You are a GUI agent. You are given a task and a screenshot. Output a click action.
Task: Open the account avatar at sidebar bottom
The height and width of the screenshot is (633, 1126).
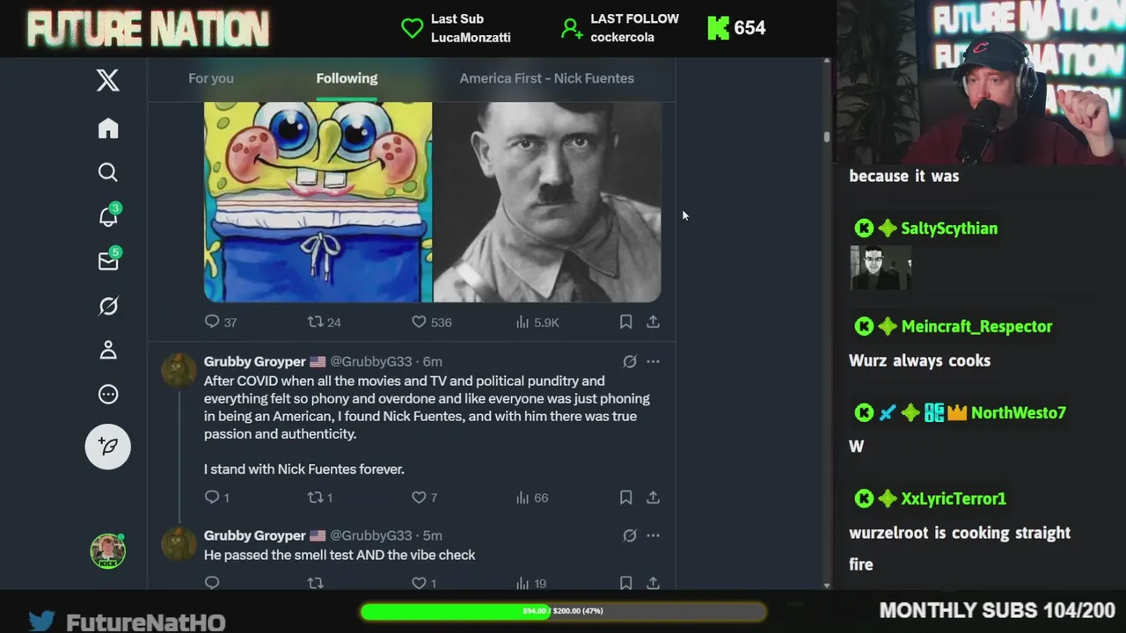(107, 551)
